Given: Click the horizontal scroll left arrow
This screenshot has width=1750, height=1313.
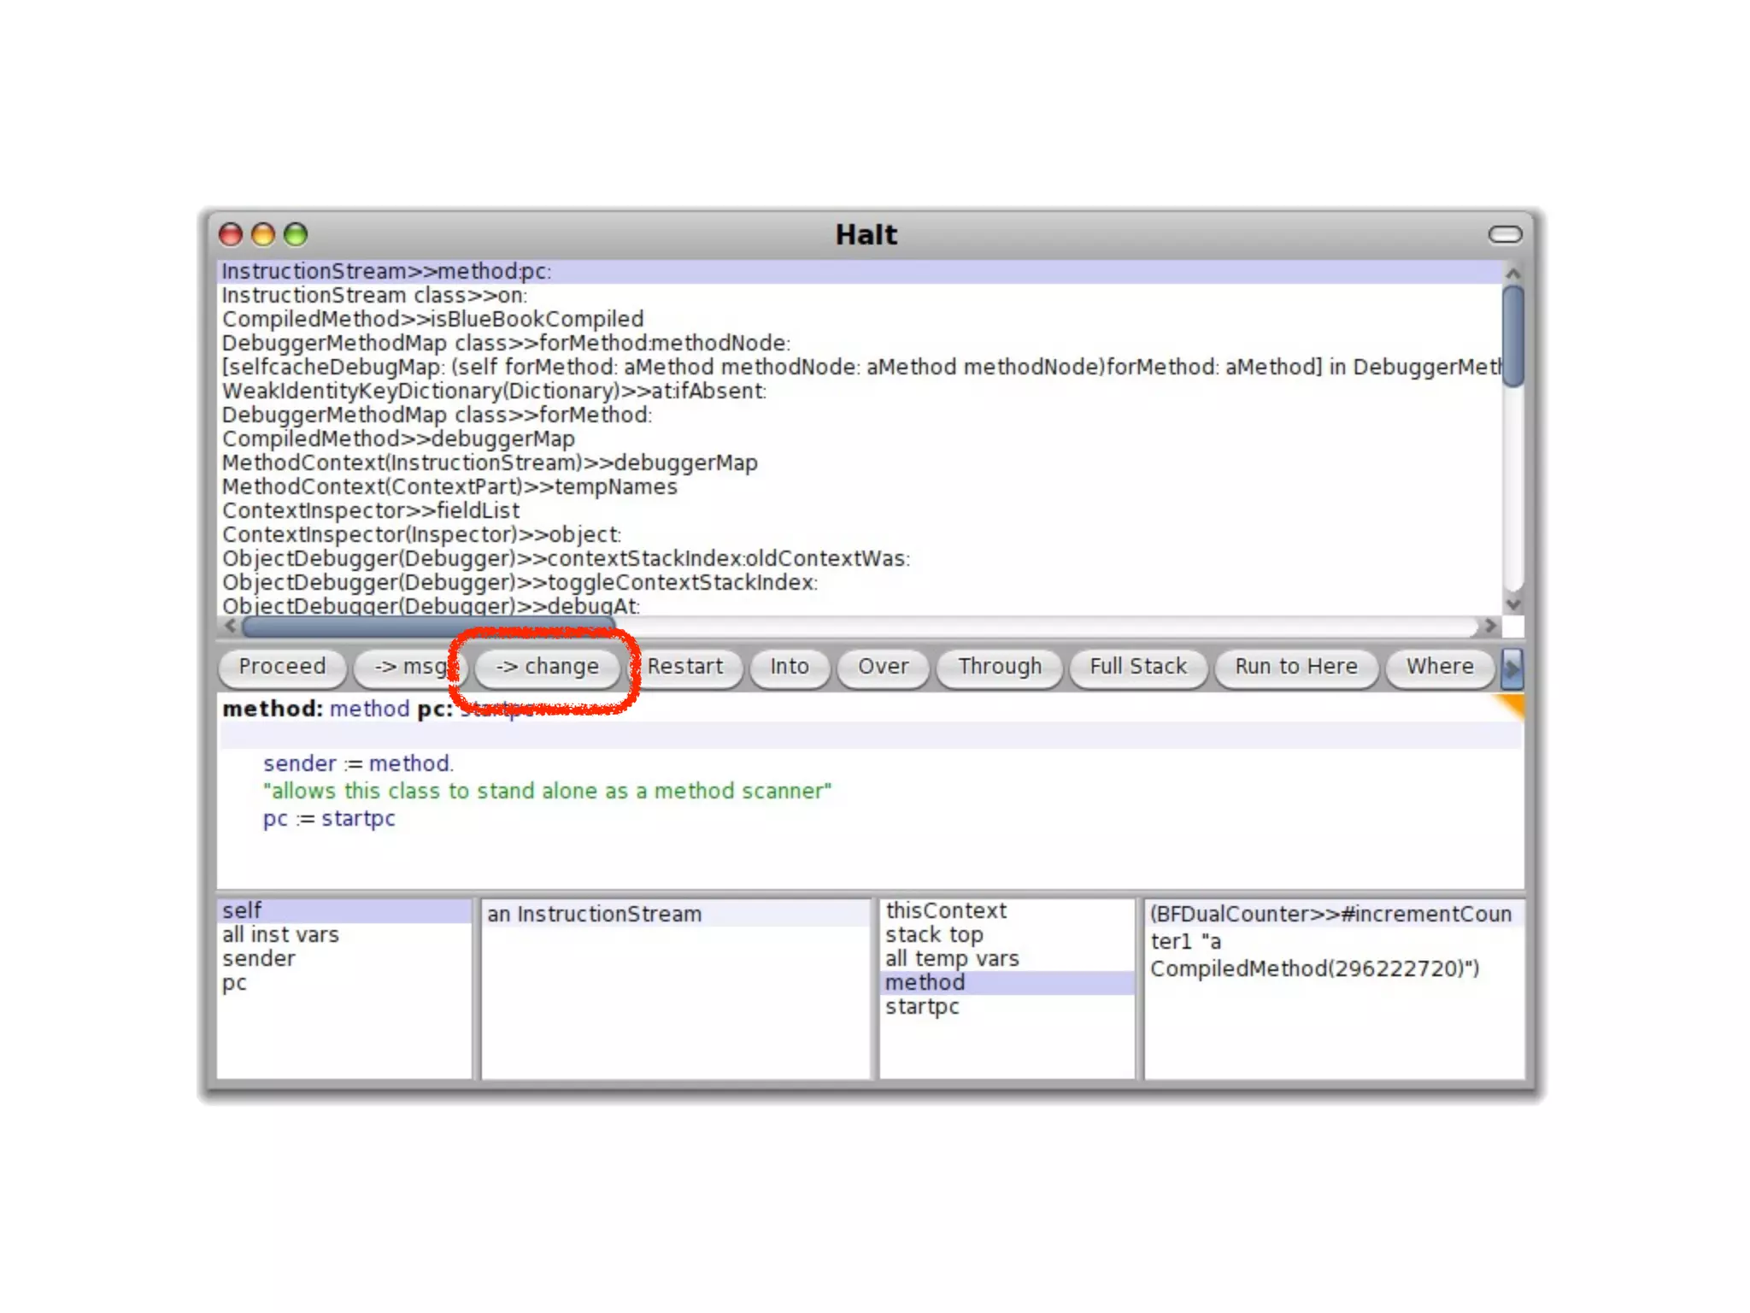Looking at the screenshot, I should 231,626.
